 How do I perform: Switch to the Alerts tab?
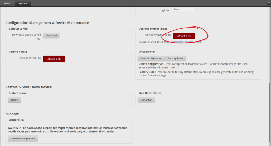(x=7, y=4)
